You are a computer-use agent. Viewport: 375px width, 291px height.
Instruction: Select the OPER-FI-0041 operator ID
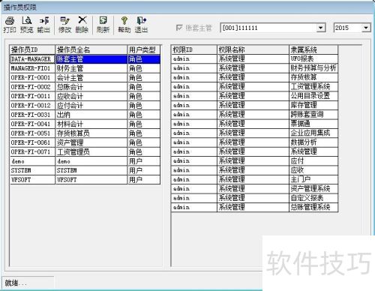[x=32, y=124]
